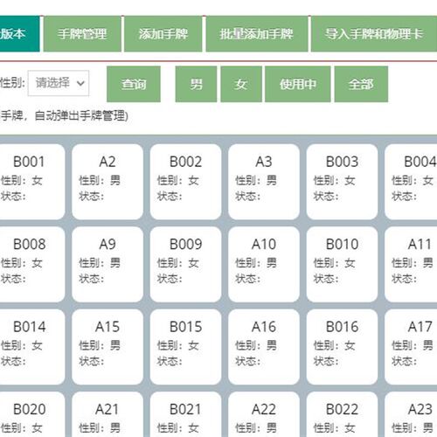Filter wristbands by 男
Screen dimensions: 437x437
tap(196, 84)
